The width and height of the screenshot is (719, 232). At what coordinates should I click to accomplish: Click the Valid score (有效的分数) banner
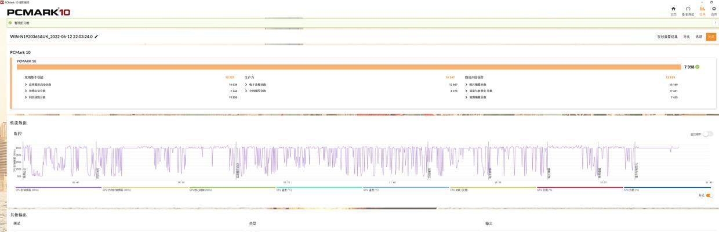pyautogui.click(x=359, y=23)
